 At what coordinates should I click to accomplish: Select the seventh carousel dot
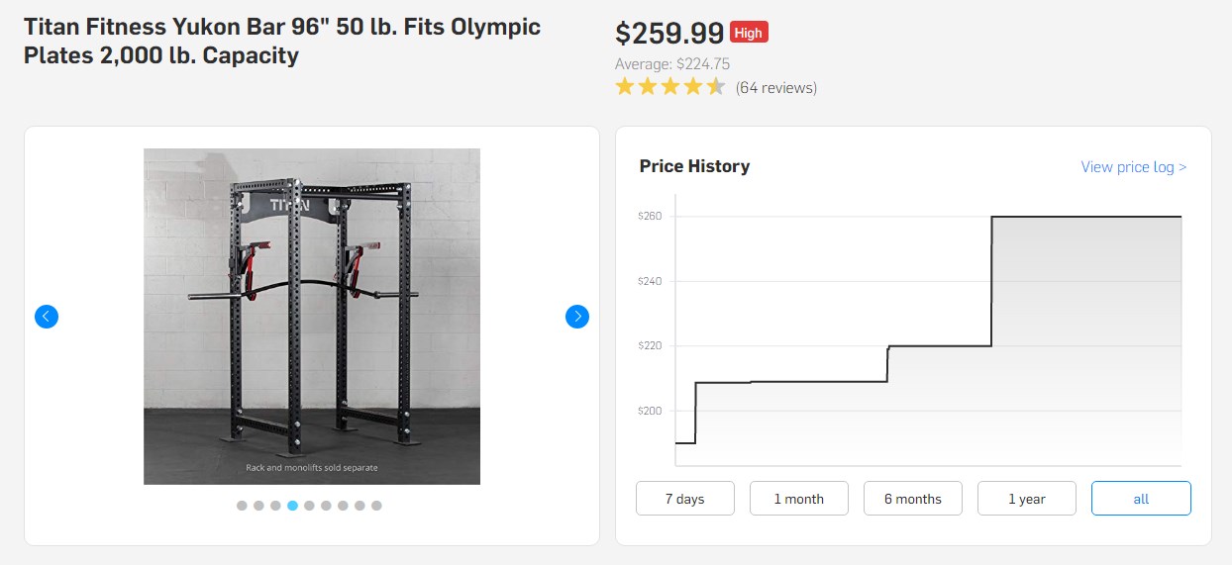[343, 506]
